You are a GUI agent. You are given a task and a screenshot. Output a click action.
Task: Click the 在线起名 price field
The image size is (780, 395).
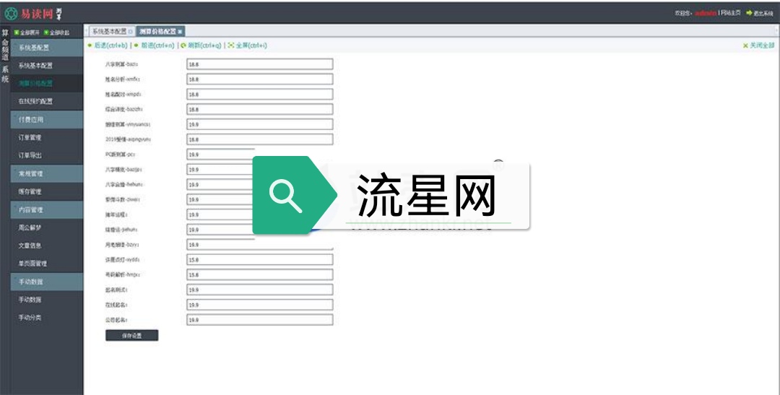[x=260, y=305]
